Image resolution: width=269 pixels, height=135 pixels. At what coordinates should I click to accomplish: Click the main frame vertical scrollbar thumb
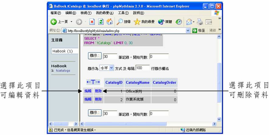pos(219,83)
